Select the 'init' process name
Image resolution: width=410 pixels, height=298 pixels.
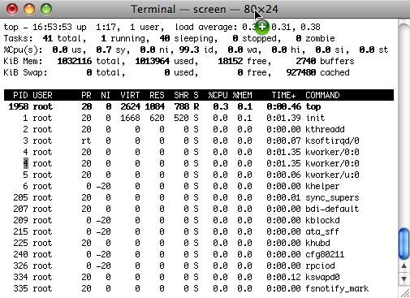point(315,118)
